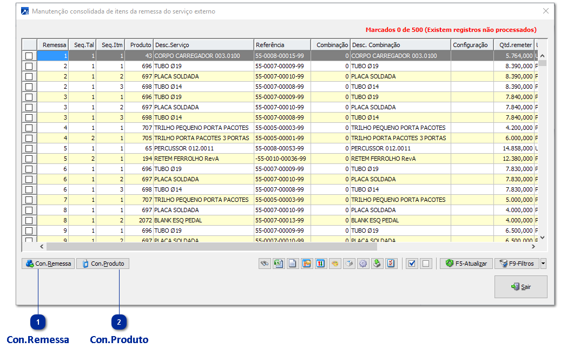Sort by the Seq.Itm column header
Image resolution: width=567 pixels, height=355 pixels.
(x=111, y=45)
